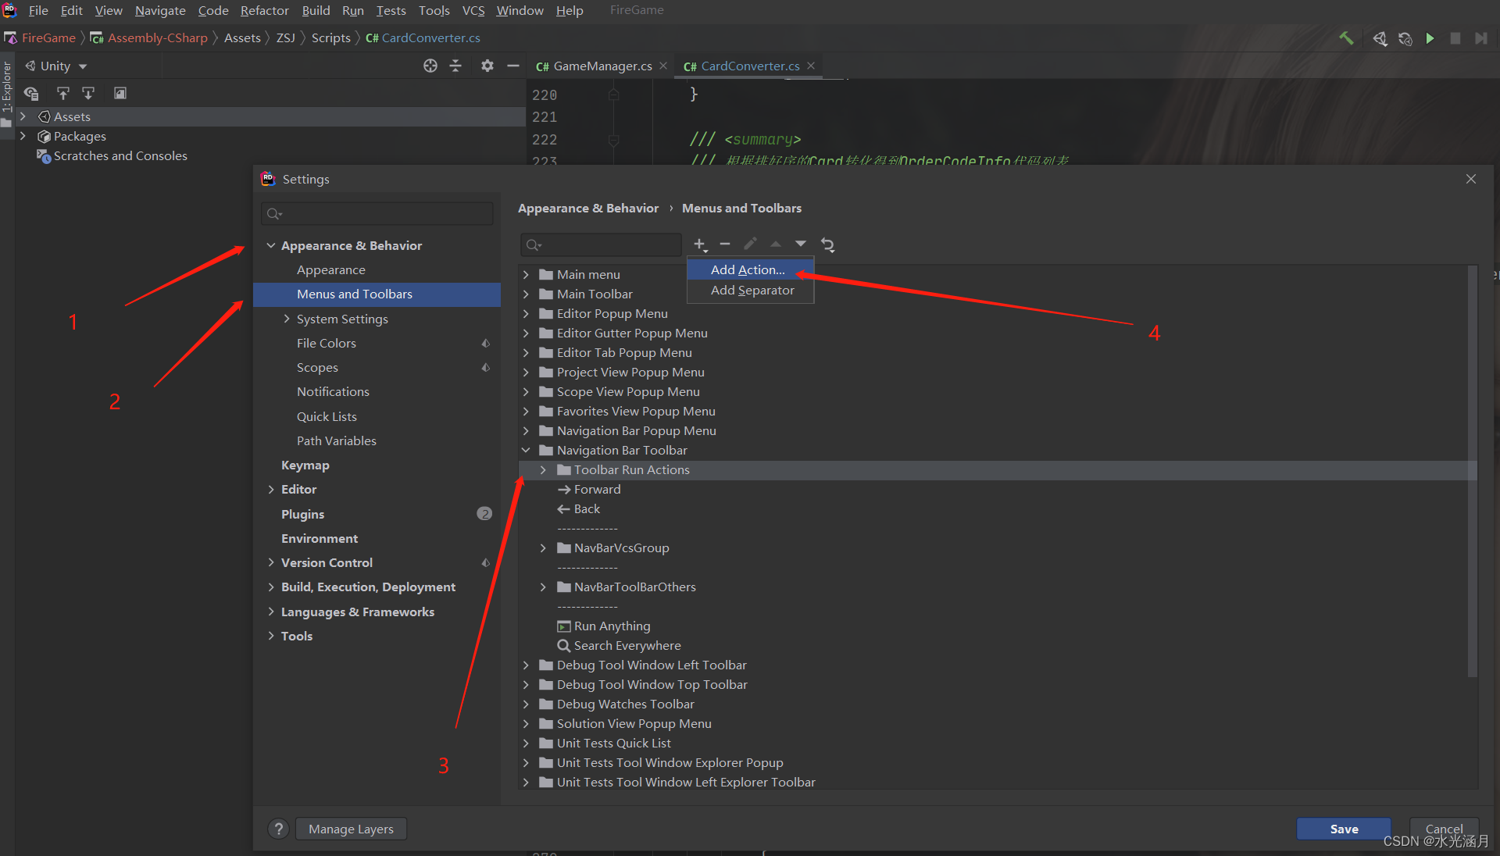
Task: Click the Stop process icon
Action: [1455, 37]
